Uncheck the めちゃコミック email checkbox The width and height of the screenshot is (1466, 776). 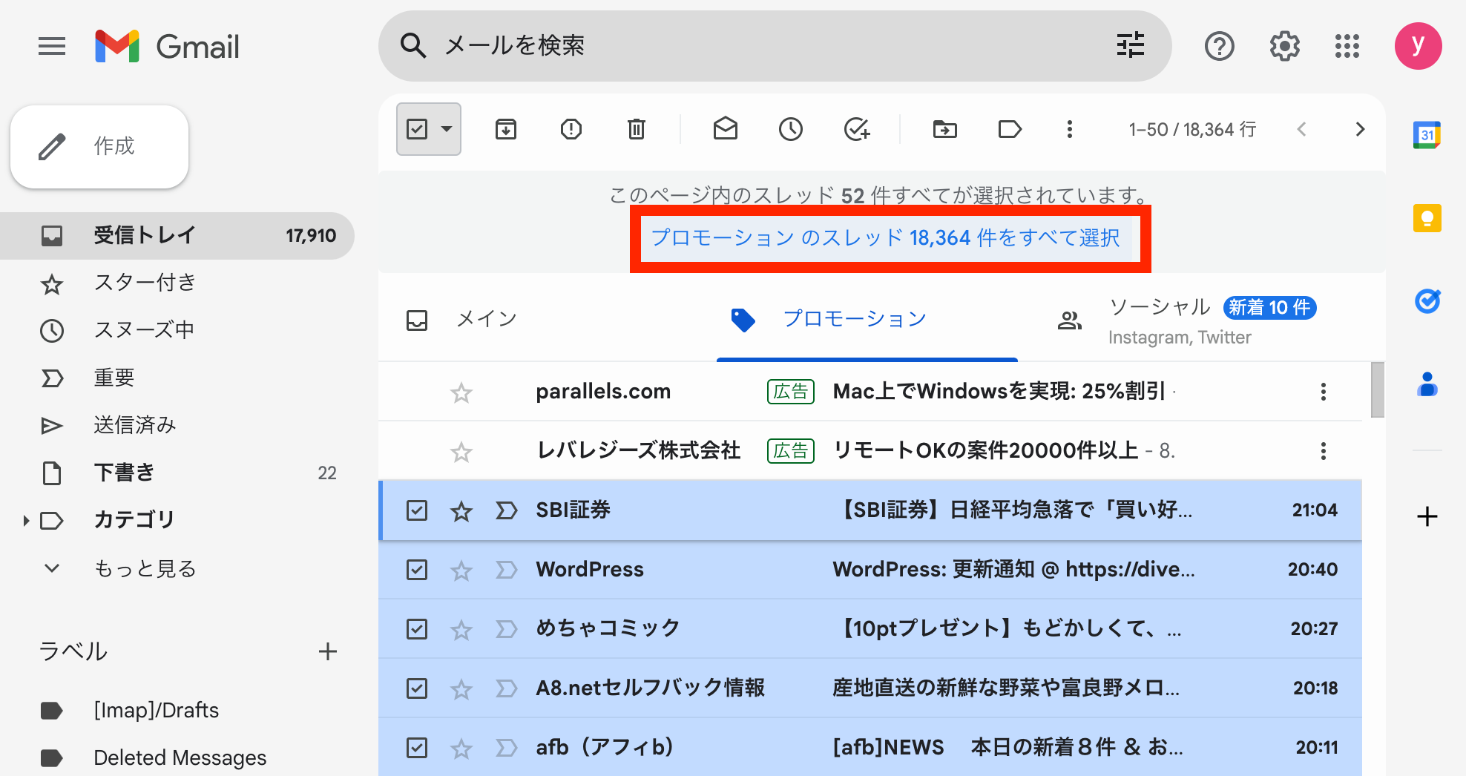tap(417, 629)
